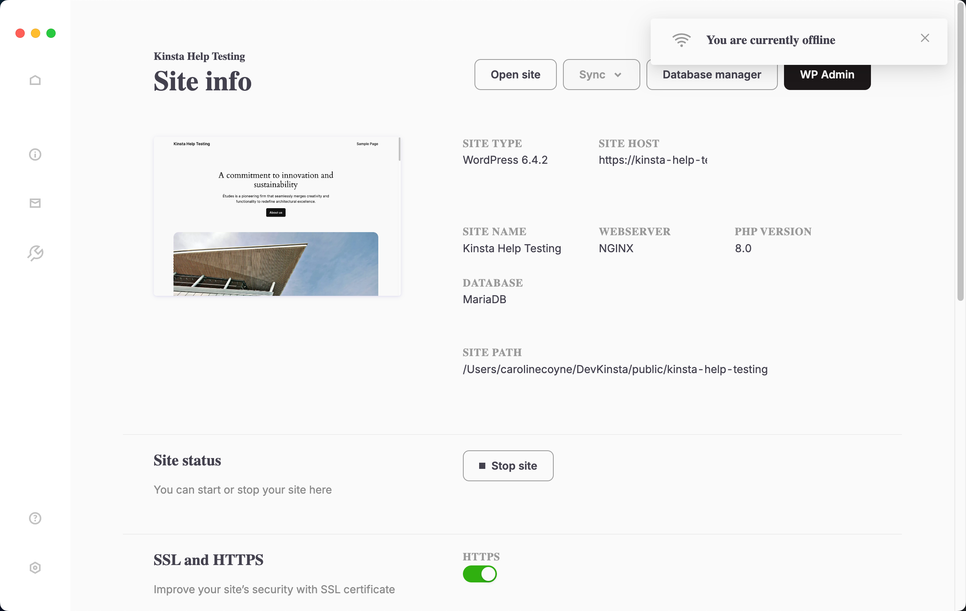Image resolution: width=966 pixels, height=611 pixels.
Task: Launch WP Admin
Action: tap(827, 75)
